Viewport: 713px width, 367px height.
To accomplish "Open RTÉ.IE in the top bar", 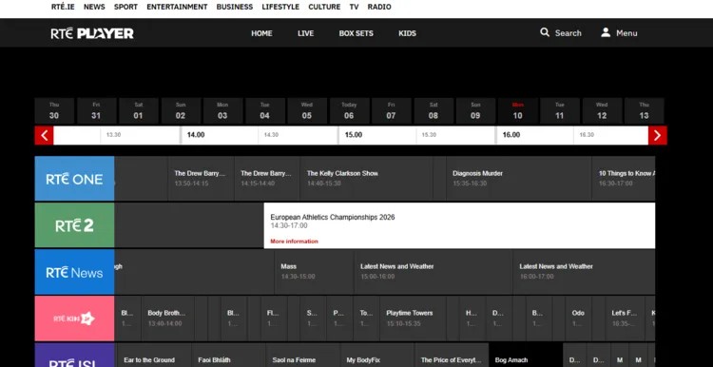I will coord(63,7).
